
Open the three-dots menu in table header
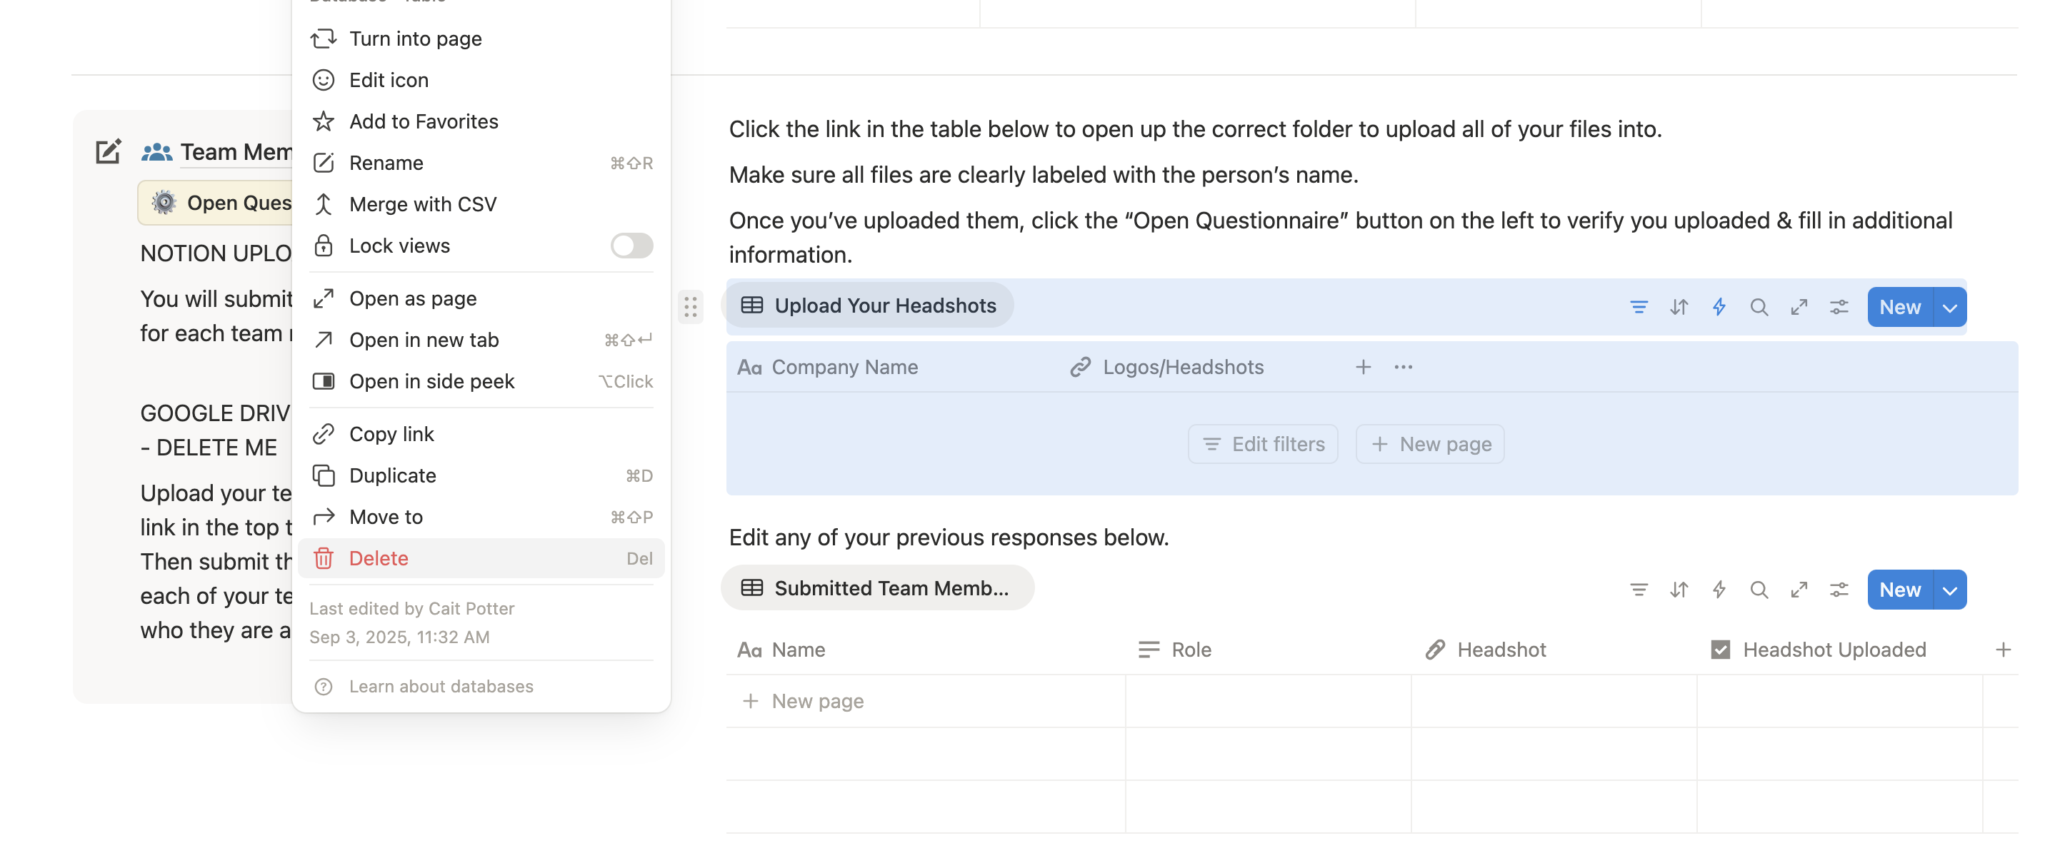[x=1403, y=367]
